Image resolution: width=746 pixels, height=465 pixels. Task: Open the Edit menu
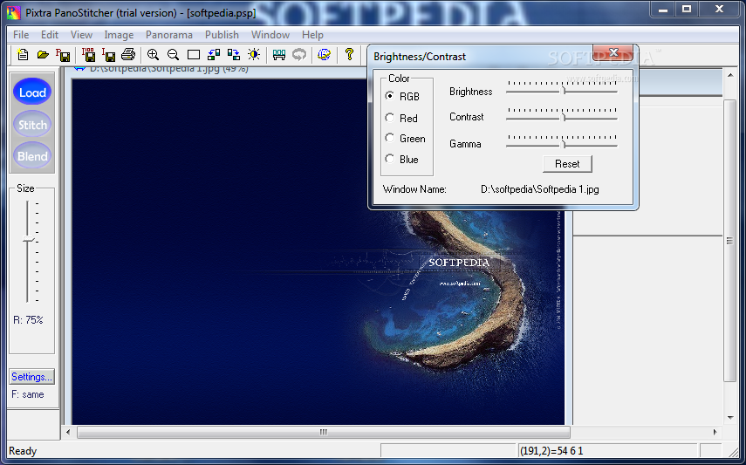tap(50, 35)
